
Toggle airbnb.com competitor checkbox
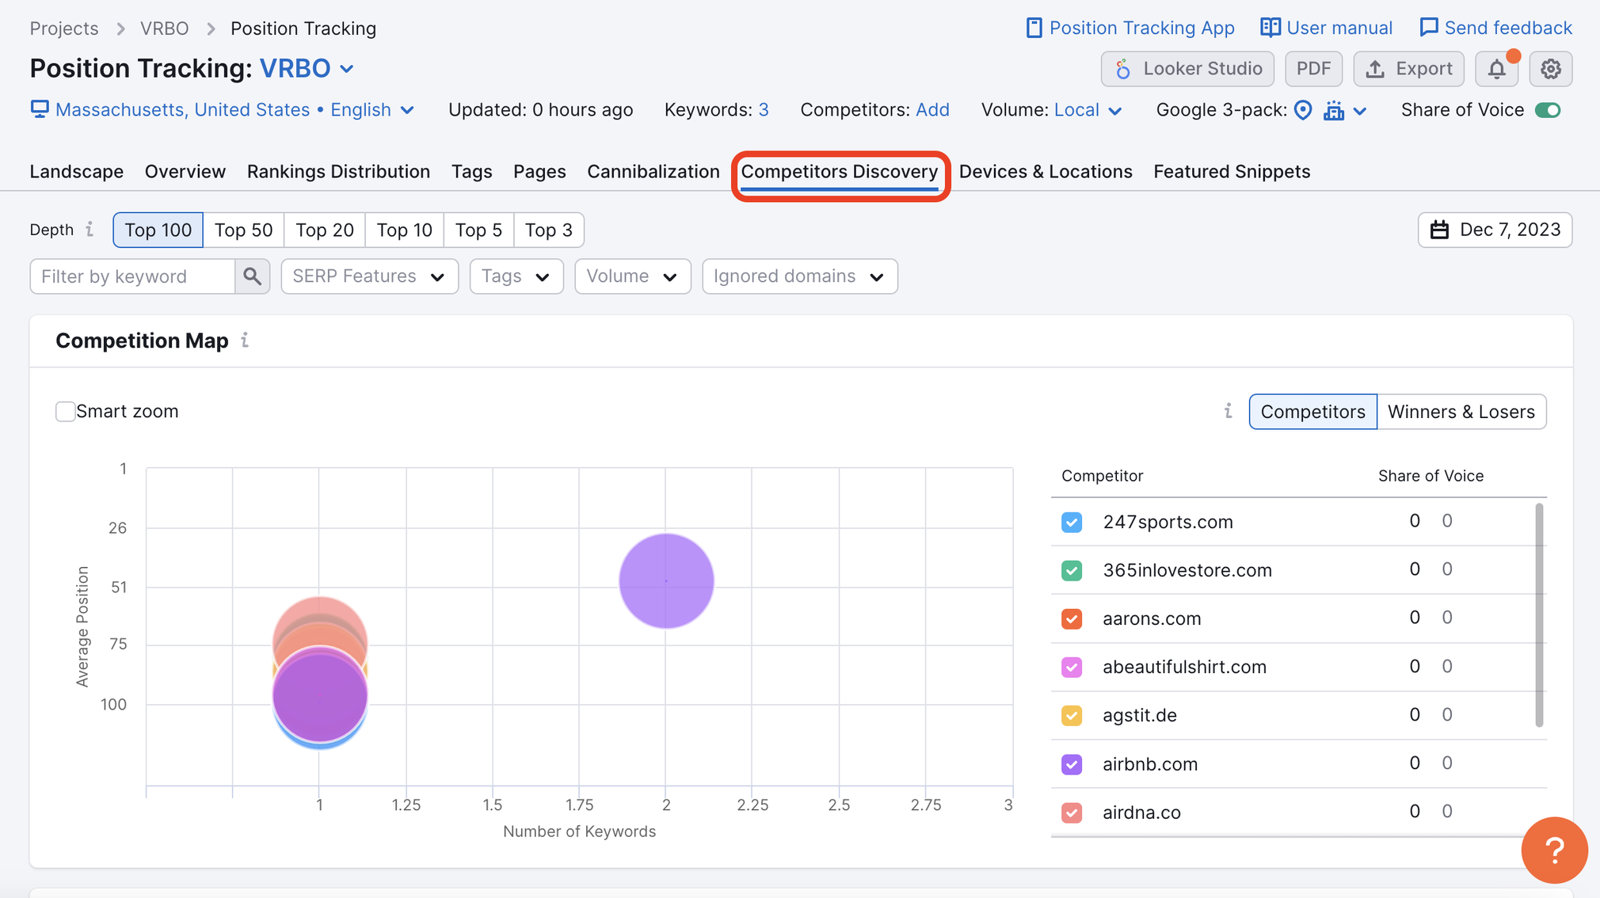(x=1073, y=763)
